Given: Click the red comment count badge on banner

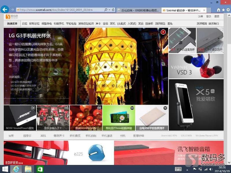Looking at the screenshot, I should (x=163, y=32).
